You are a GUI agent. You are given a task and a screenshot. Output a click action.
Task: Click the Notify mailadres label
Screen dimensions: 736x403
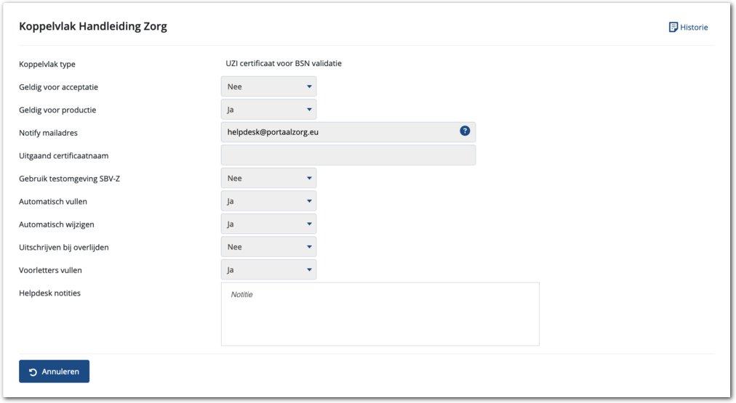tap(48, 133)
